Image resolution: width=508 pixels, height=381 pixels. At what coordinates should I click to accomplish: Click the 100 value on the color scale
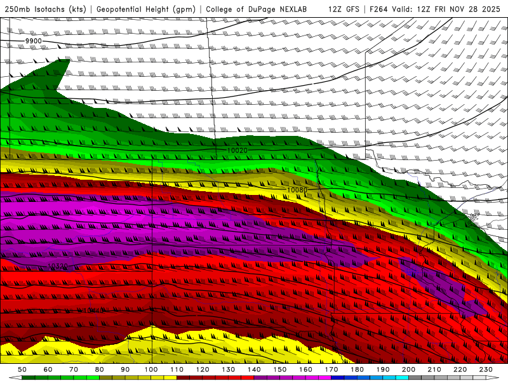151,370
